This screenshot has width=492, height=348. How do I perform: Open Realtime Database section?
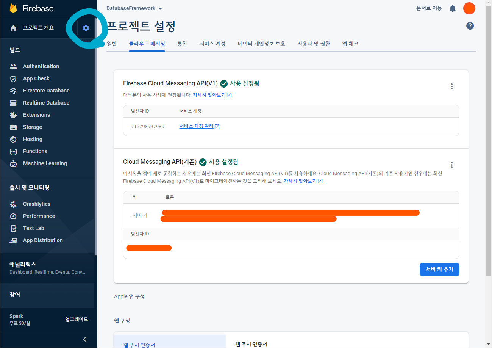(46, 103)
